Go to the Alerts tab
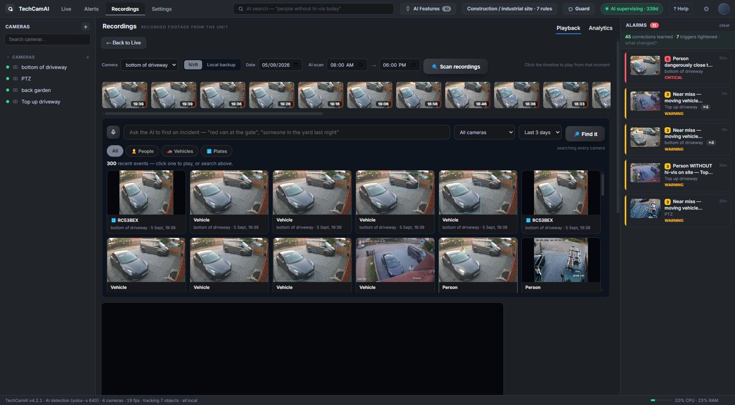 pyautogui.click(x=91, y=9)
